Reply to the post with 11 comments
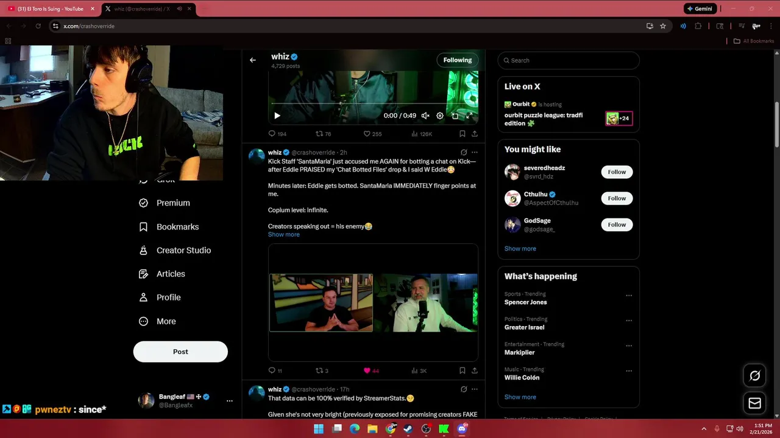This screenshot has height=438, width=780. tap(275, 370)
